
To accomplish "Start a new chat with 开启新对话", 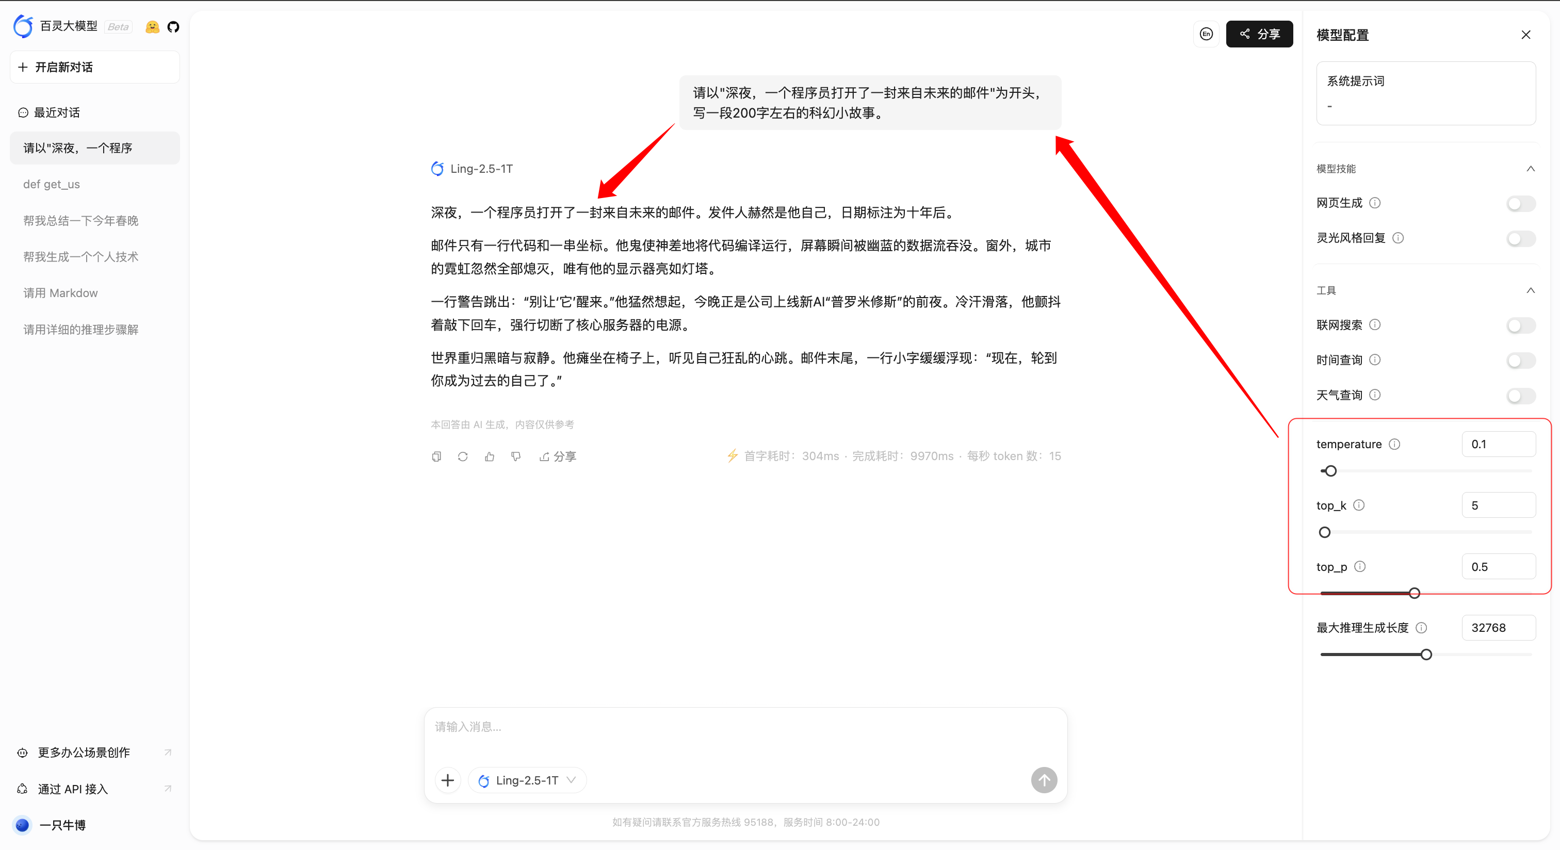I will click(x=94, y=67).
